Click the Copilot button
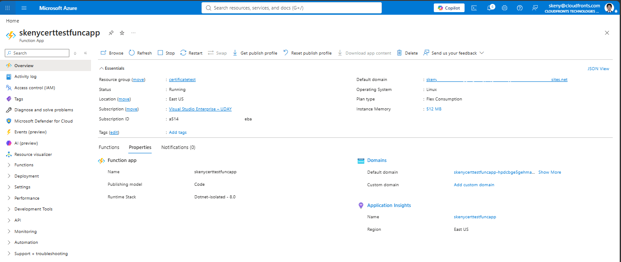 [x=449, y=8]
